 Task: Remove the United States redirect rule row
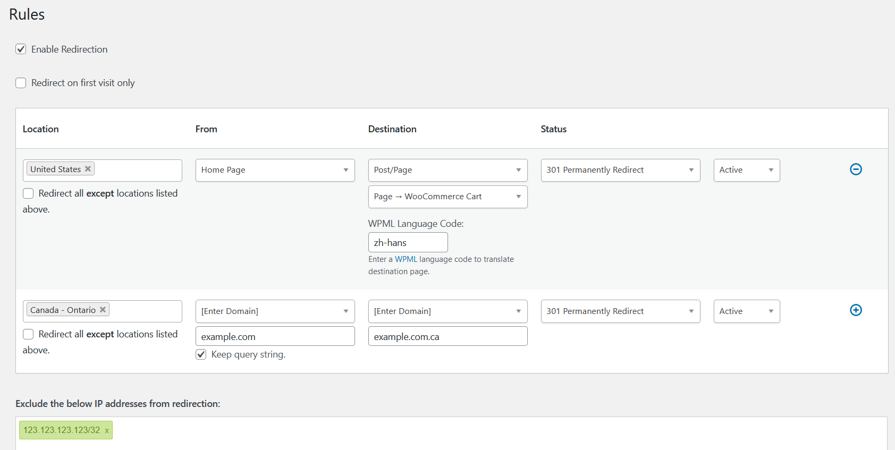pos(856,169)
